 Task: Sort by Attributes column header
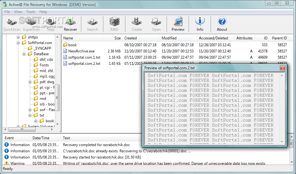(244, 38)
